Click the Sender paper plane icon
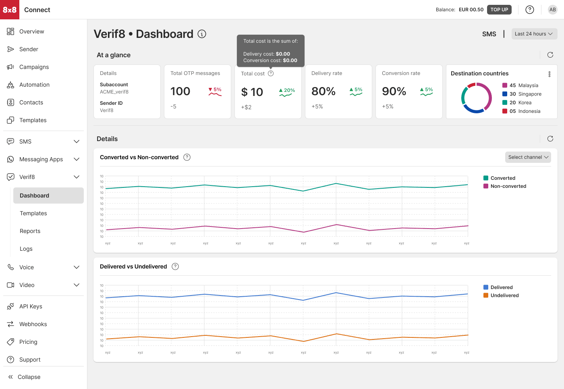The image size is (564, 389). coord(10,49)
